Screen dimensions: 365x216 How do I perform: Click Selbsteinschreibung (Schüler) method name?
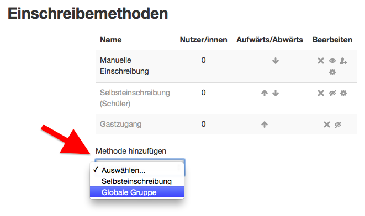coord(135,98)
